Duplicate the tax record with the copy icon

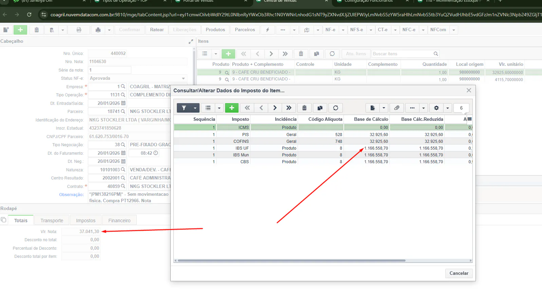pyautogui.click(x=320, y=108)
